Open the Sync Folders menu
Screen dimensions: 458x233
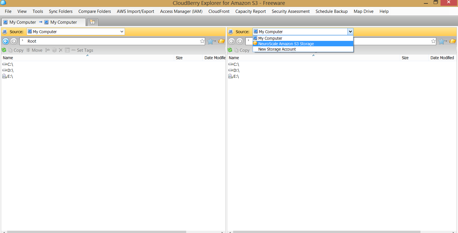(61, 11)
